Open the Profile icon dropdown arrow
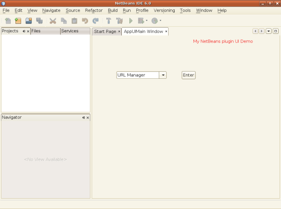This screenshot has height=209, width=281. pyautogui.click(x=160, y=21)
